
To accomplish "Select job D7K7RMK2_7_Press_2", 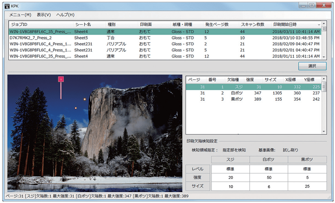I will coord(165,38).
